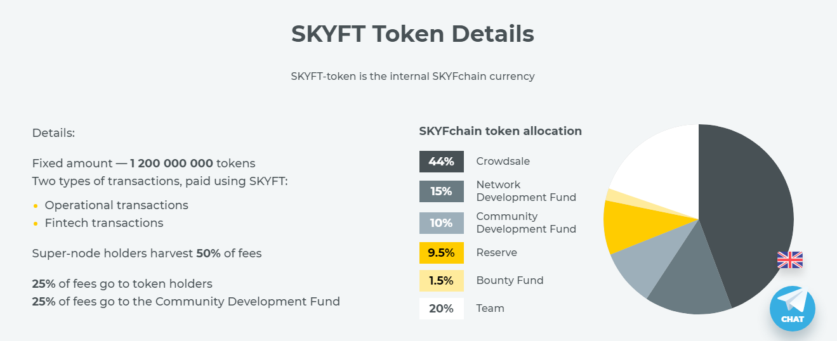Screen dimensions: 837x341
Task: Click the Bounty Fund legend label
Action: [510, 281]
